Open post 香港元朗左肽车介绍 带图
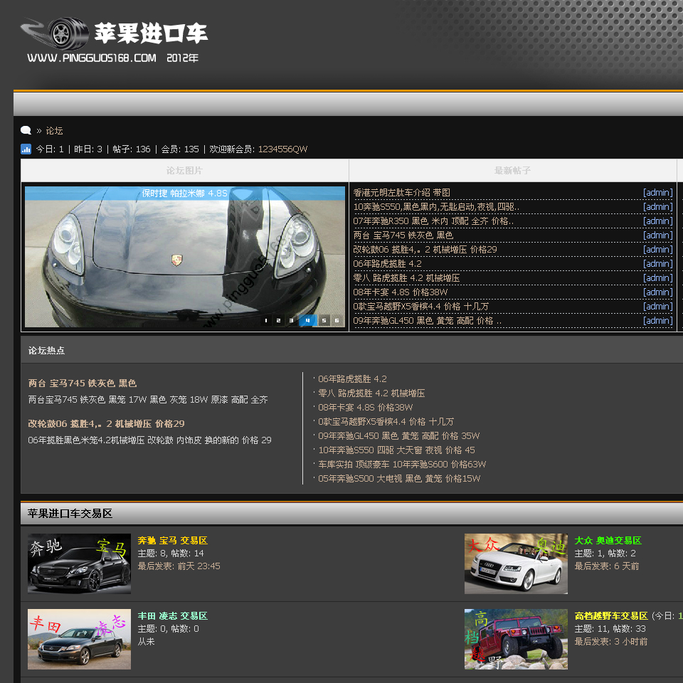Viewport: 683px width, 683px height. point(401,193)
